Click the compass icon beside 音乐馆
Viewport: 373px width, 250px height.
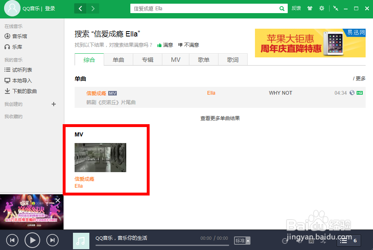click(x=7, y=36)
